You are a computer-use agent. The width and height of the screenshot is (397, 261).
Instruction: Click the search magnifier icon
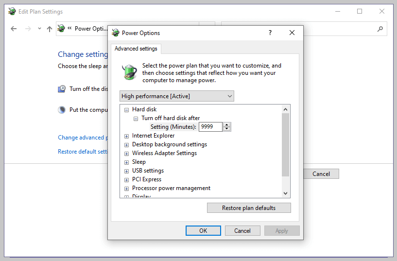tap(380, 29)
